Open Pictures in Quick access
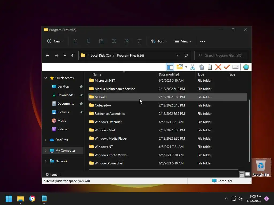This screenshot has height=205, width=274. 63,112
